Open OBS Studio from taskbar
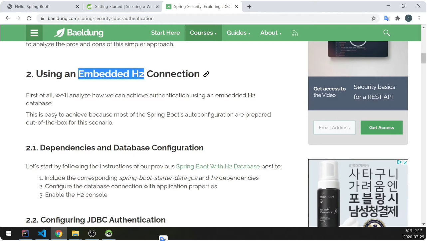Image resolution: width=427 pixels, height=241 pixels. point(92,233)
